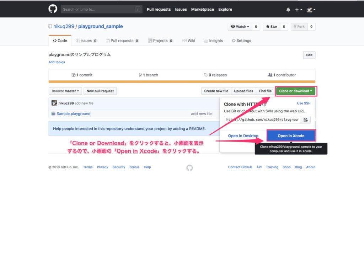Open the Terms footer link

coord(88,167)
